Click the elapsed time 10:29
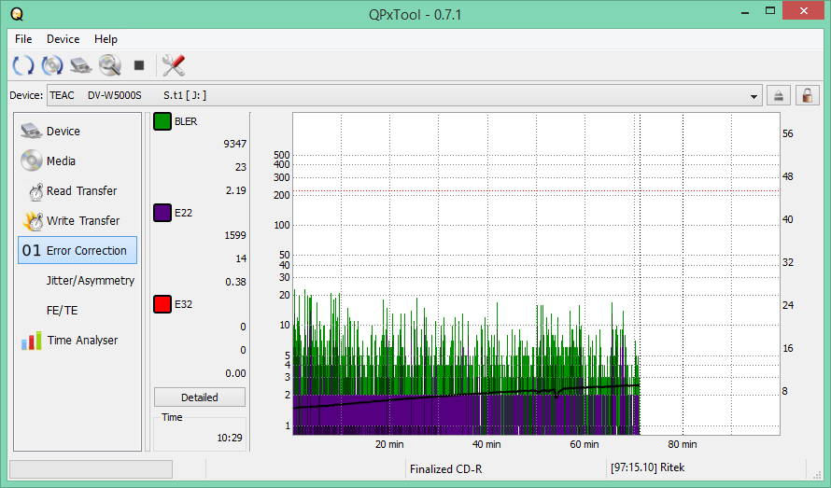The height and width of the screenshot is (488, 831). (x=230, y=439)
